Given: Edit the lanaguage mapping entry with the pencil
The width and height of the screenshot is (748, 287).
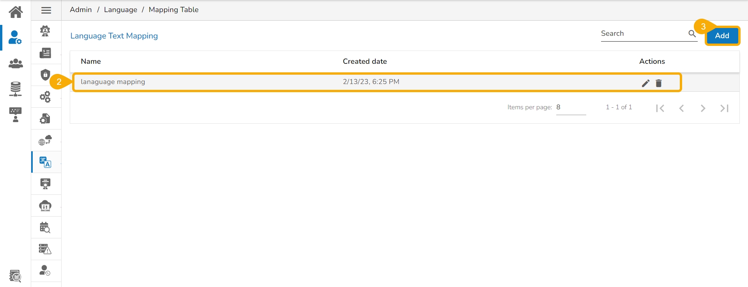Looking at the screenshot, I should 645,83.
